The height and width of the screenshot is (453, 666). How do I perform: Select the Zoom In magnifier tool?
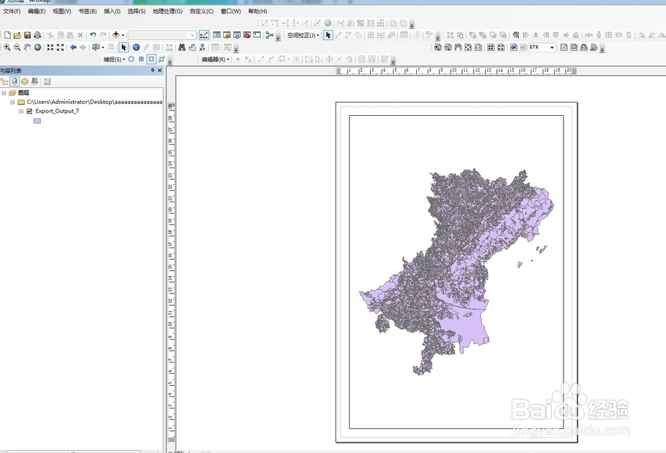point(7,47)
